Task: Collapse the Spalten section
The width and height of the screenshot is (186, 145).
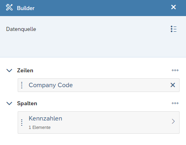Action: [x=9, y=103]
